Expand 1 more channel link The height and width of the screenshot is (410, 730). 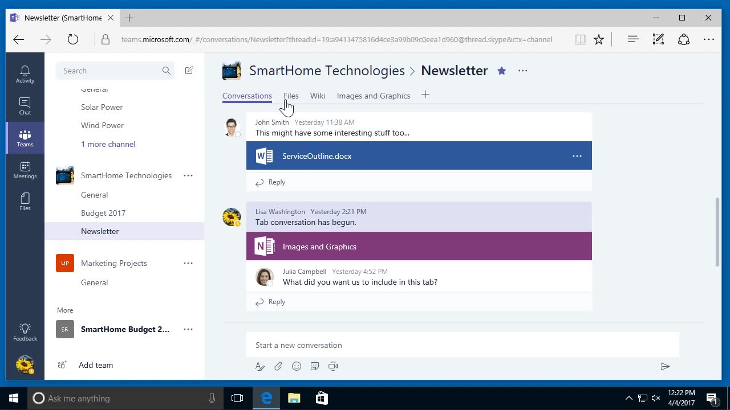click(108, 144)
